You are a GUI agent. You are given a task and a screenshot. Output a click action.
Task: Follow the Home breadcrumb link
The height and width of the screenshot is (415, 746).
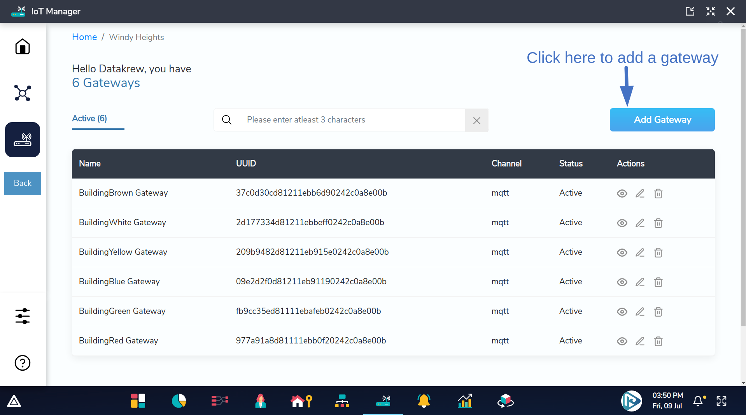[x=84, y=37]
